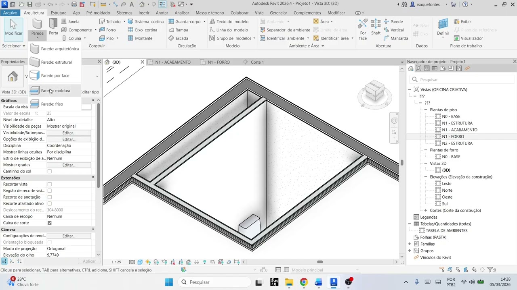Click Editar for Visibilidade/Sobreposição
This screenshot has width=517, height=290.
coord(69,133)
